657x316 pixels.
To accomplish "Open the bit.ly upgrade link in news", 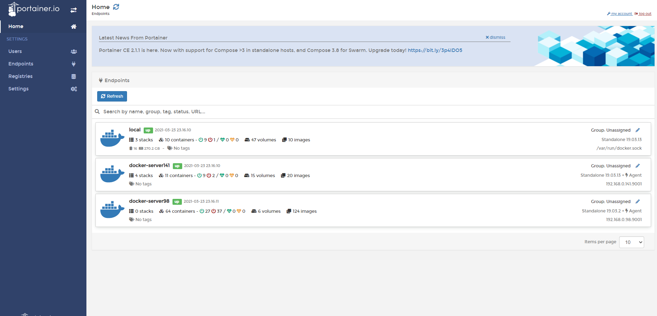I will (435, 50).
